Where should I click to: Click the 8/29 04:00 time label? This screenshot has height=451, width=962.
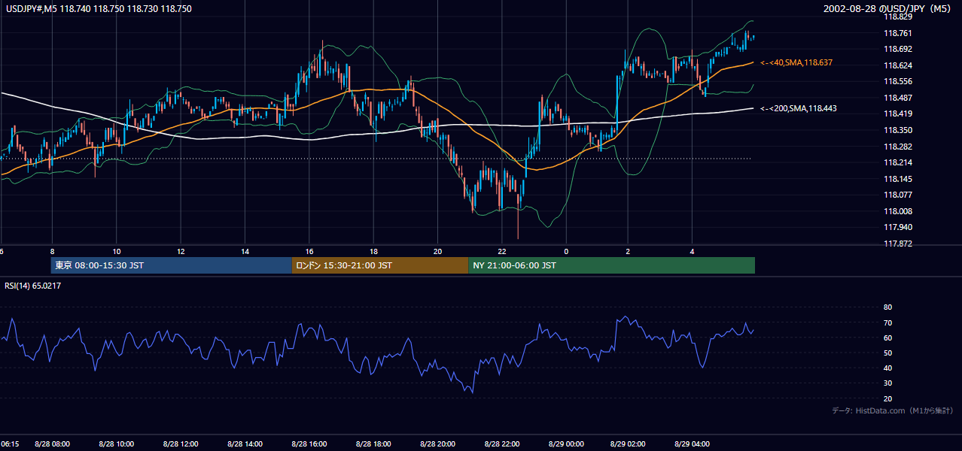tap(692, 444)
